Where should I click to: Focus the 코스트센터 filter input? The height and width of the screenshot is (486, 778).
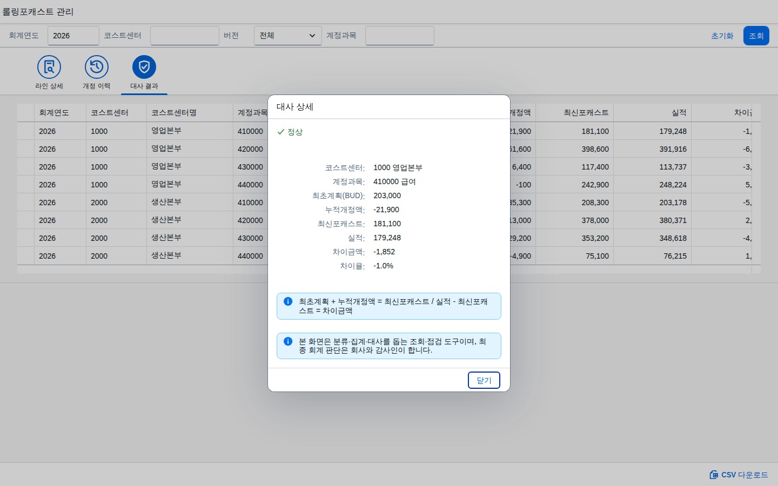tap(185, 36)
